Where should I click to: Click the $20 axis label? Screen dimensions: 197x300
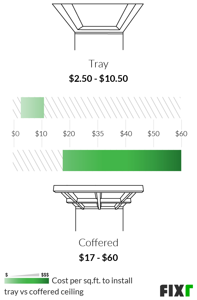69,134
